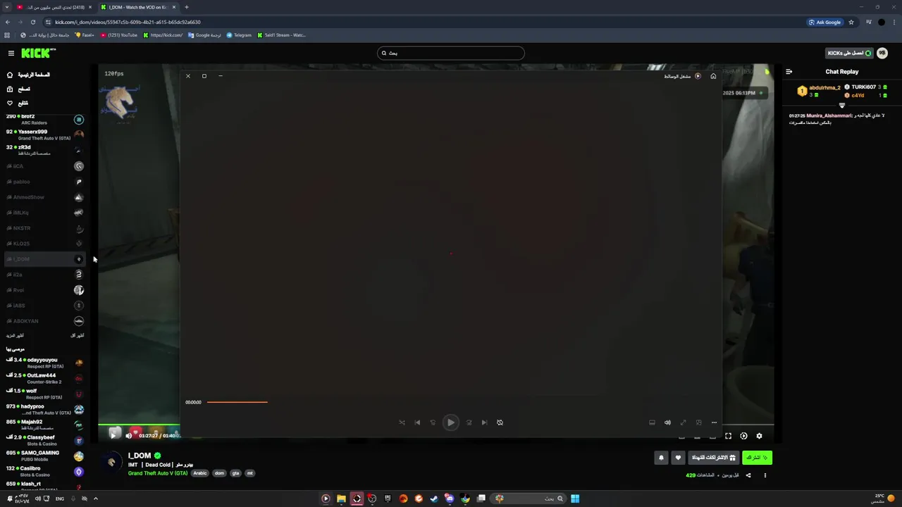Collapse the Chat Replay panel

(x=789, y=71)
